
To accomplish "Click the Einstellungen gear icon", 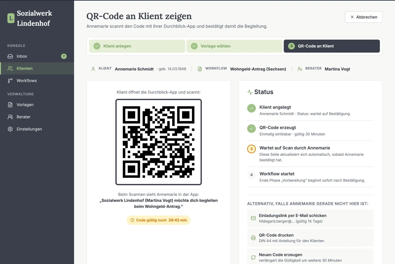I will pyautogui.click(x=10, y=129).
